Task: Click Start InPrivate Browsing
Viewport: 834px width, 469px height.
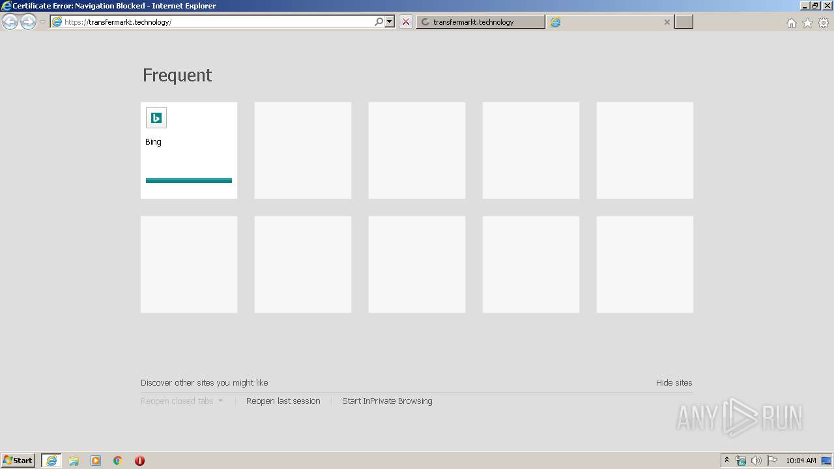Action: 387,401
